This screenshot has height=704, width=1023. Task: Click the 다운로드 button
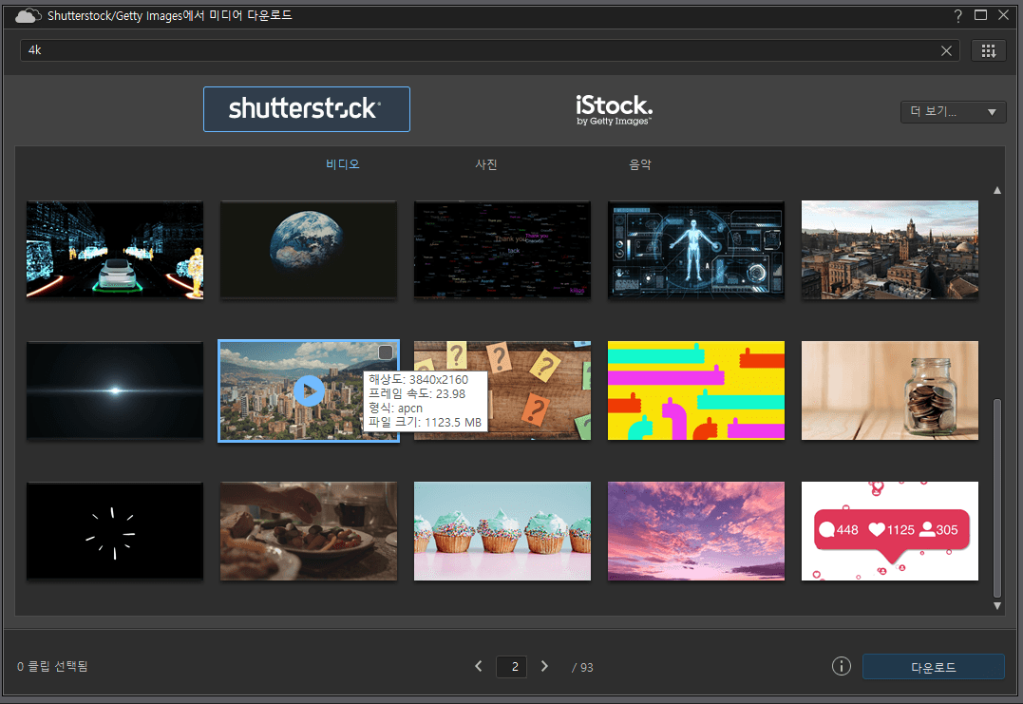[933, 667]
